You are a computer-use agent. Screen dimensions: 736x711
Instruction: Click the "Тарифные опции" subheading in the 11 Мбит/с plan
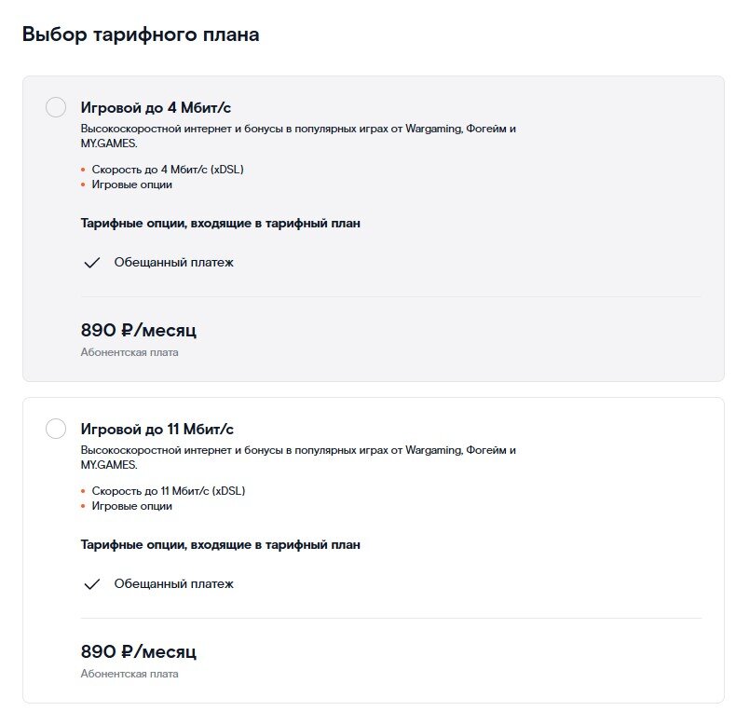[x=220, y=545]
